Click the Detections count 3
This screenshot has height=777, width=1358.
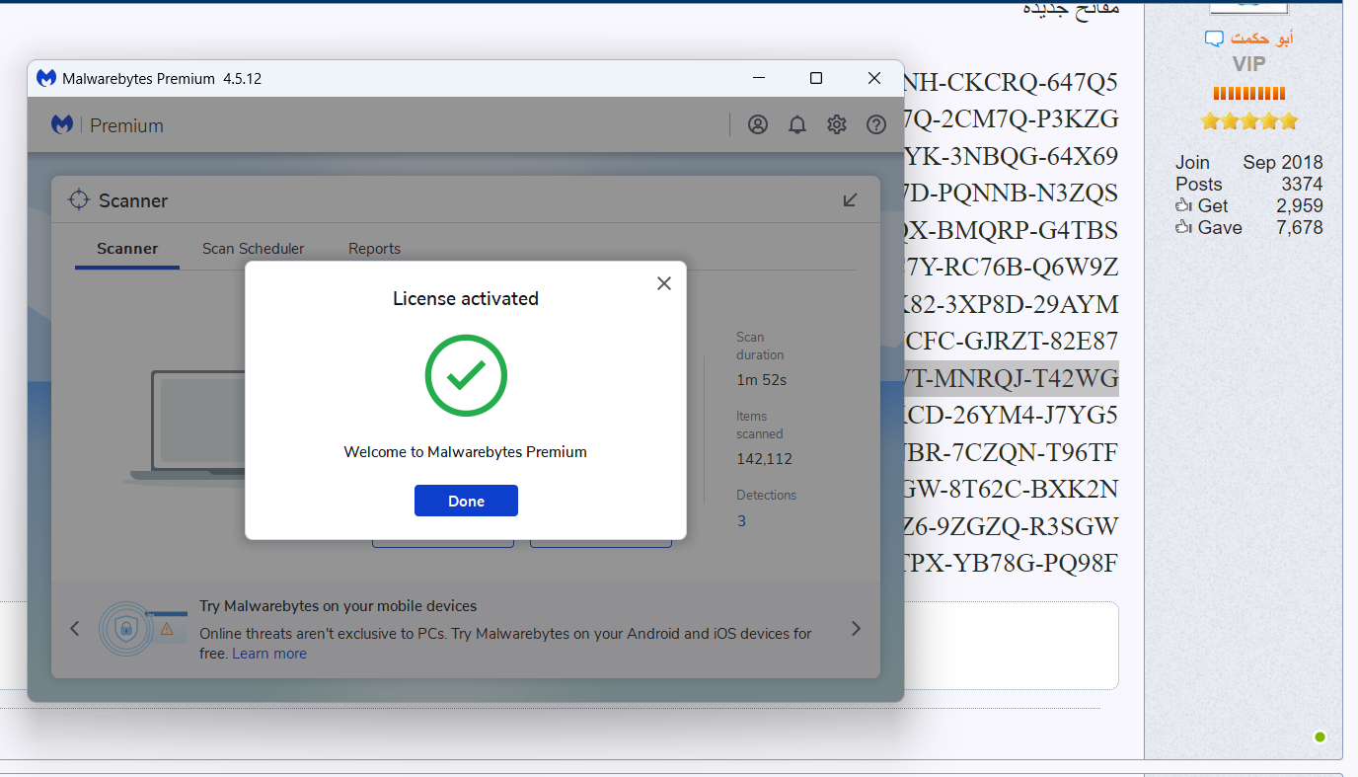point(742,520)
